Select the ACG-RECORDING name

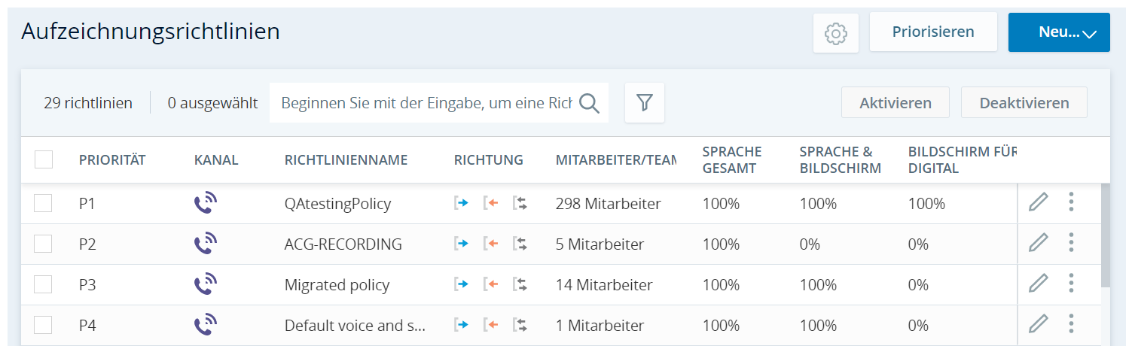tap(343, 244)
